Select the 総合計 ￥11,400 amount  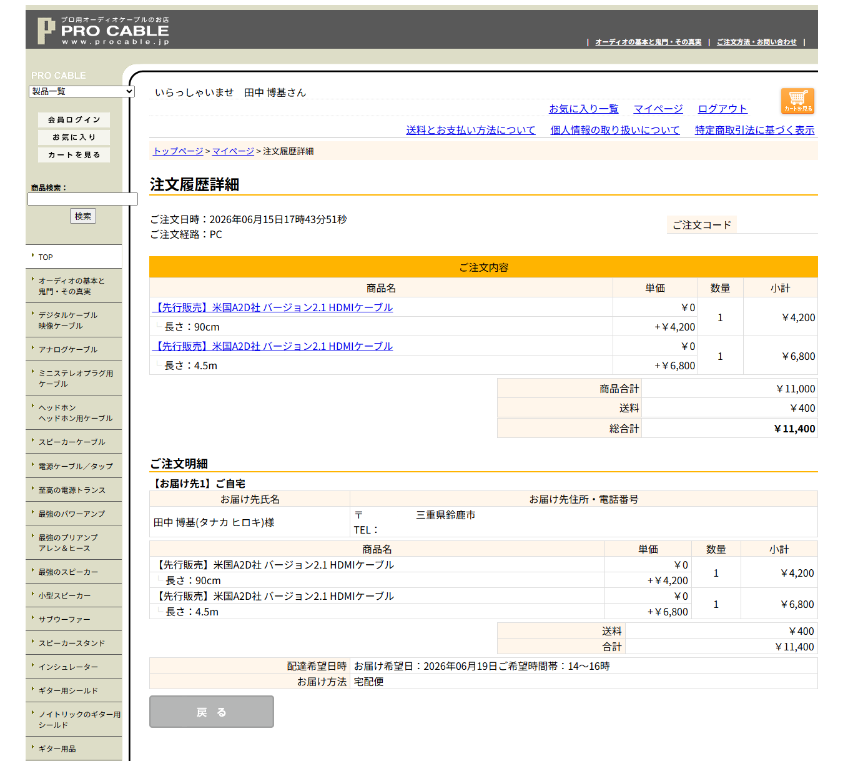pyautogui.click(x=794, y=429)
